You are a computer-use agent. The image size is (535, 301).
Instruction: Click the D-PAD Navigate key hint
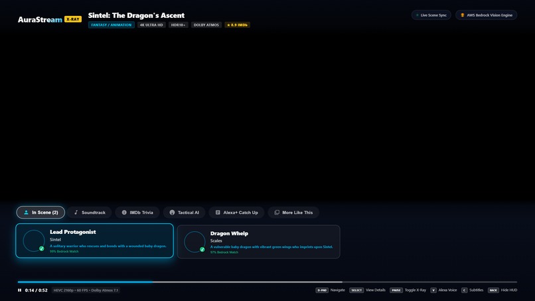pyautogui.click(x=331, y=290)
